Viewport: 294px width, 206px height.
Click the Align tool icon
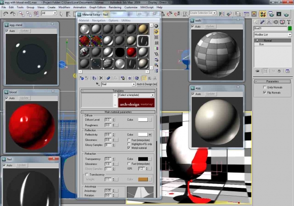[229, 14]
